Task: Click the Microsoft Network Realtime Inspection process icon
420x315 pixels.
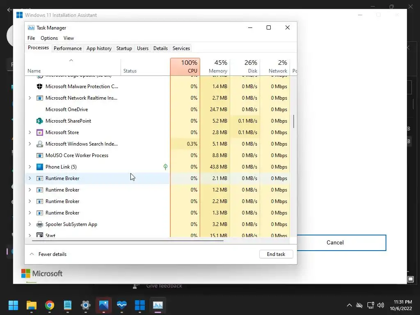Action: 40,98
